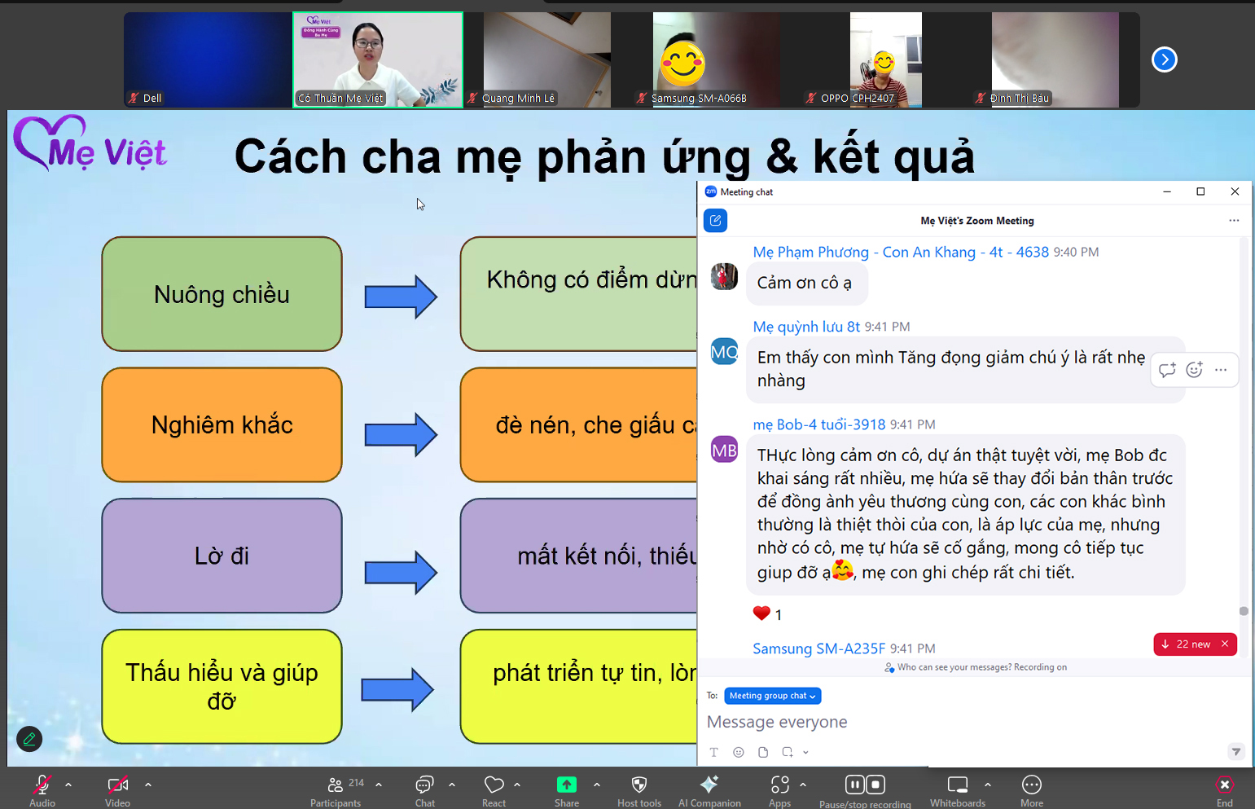
Task: Unmute using the Audio microphone icon
Action: tap(42, 785)
